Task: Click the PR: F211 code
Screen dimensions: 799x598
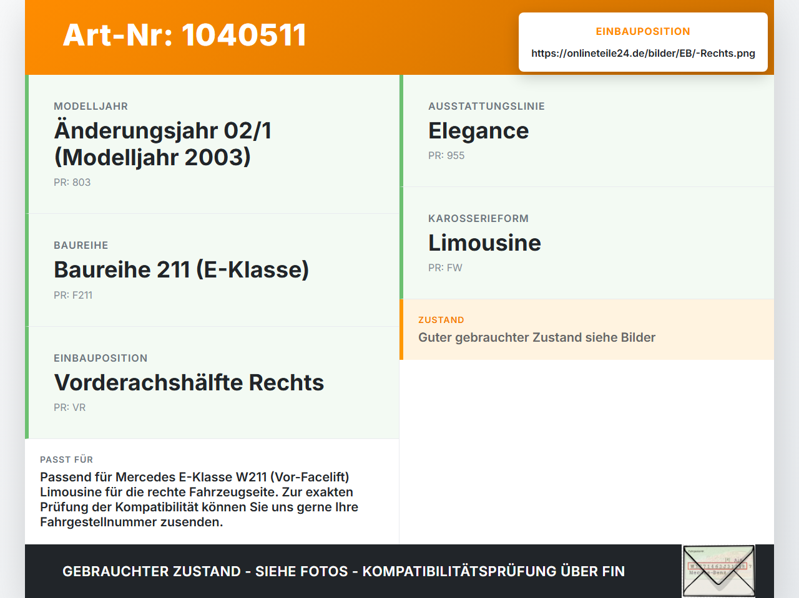Action: pos(73,296)
